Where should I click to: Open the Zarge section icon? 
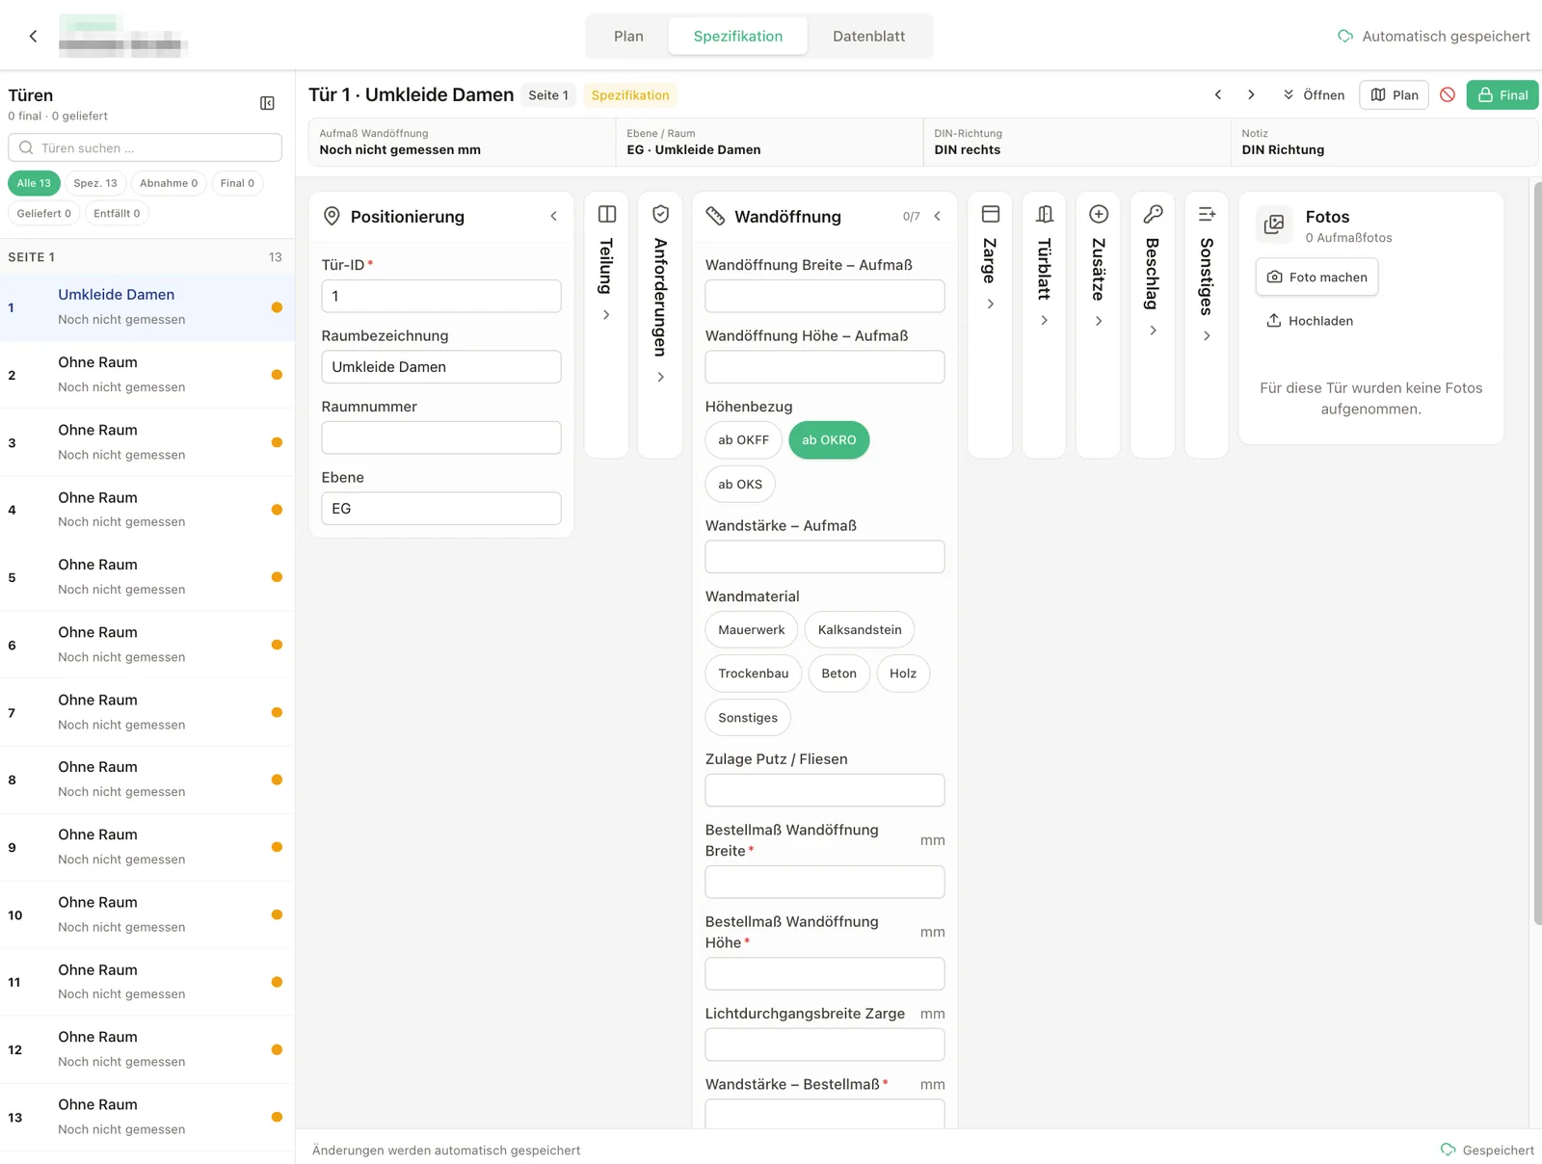(990, 214)
